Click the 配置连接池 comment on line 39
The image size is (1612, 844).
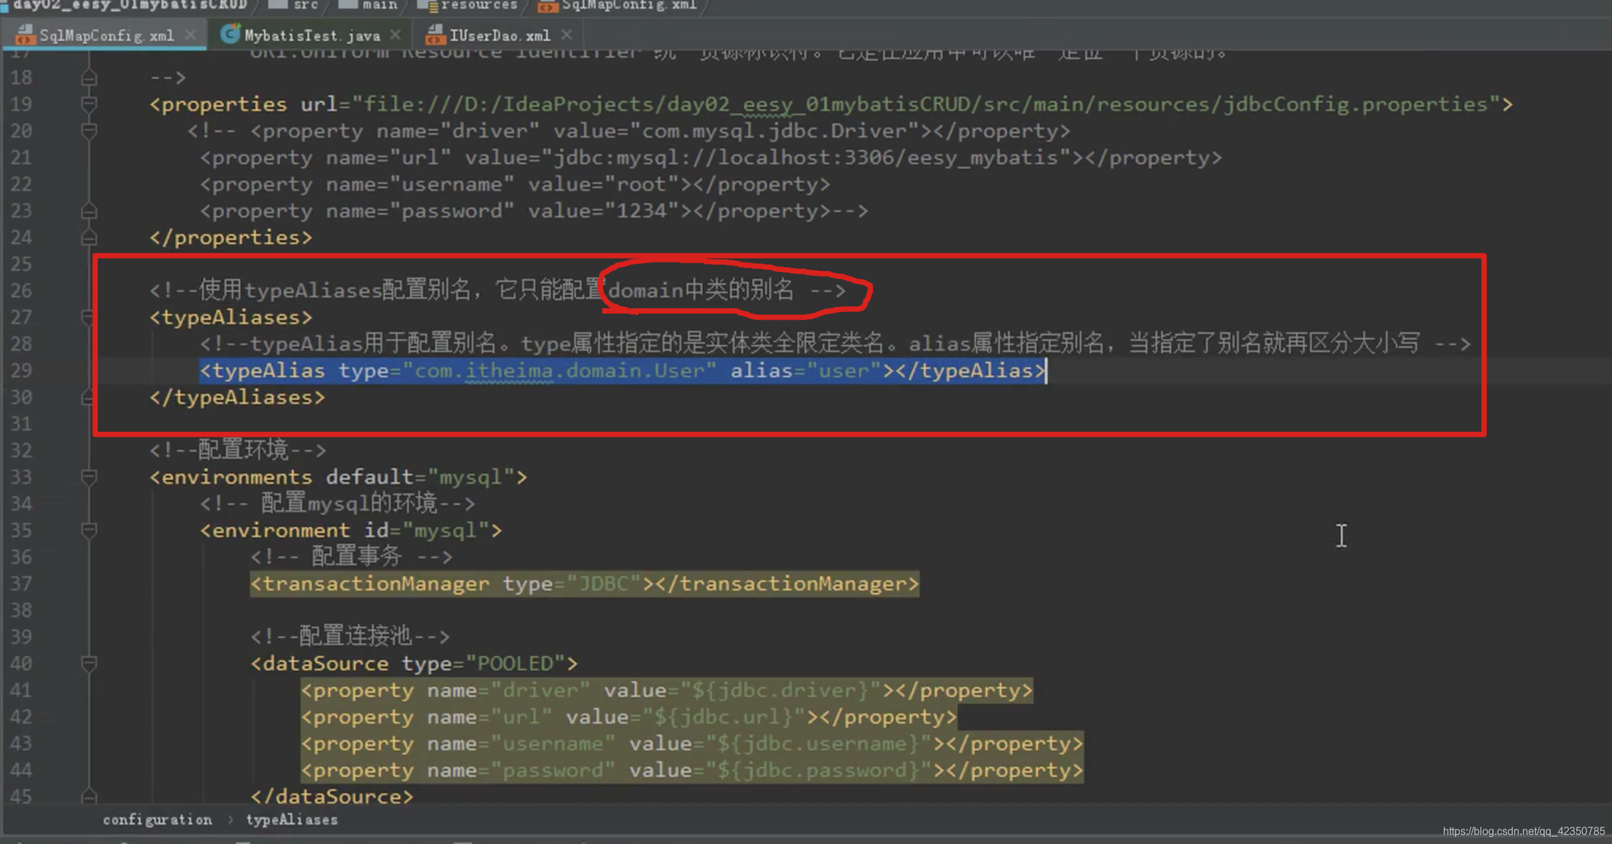350,637
